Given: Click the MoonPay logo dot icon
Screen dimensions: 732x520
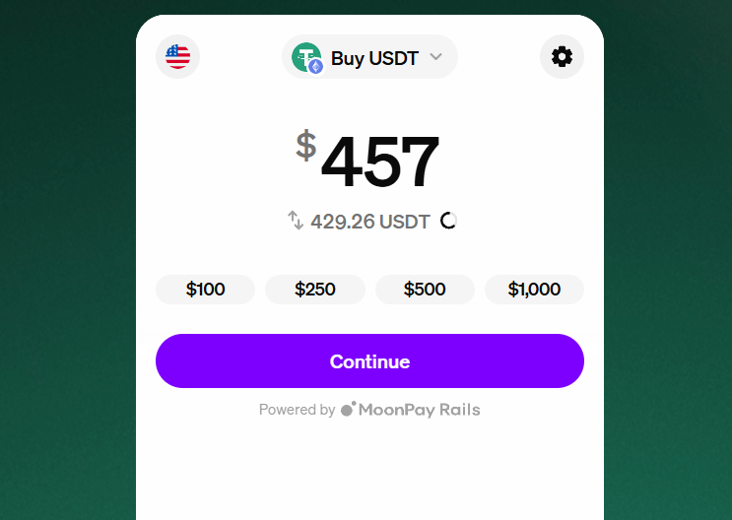Looking at the screenshot, I should point(348,409).
